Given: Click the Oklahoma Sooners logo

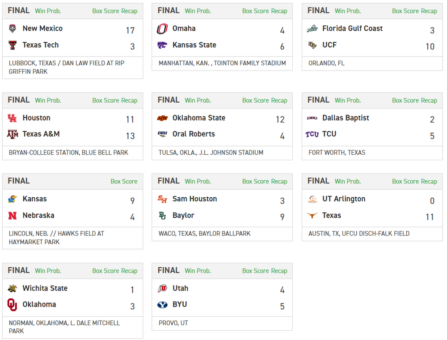Looking at the screenshot, I should tap(13, 305).
